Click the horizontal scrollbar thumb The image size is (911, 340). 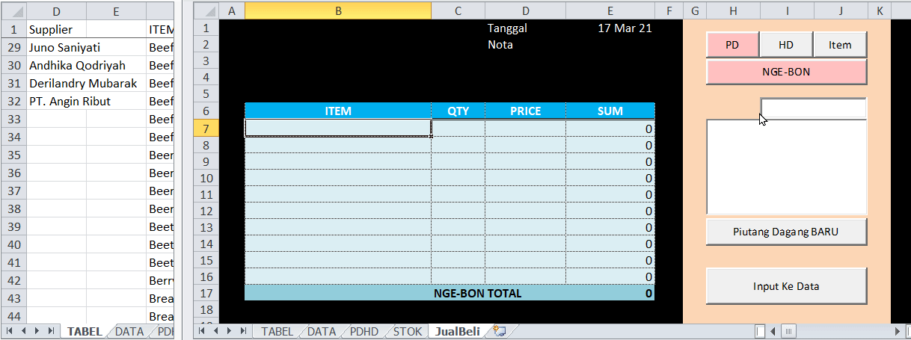[789, 330]
